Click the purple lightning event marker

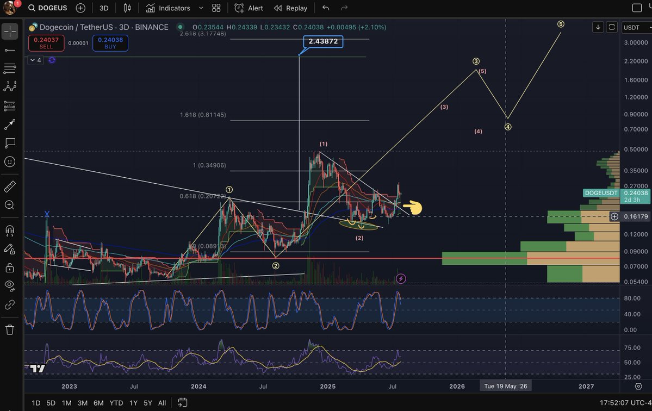click(401, 278)
